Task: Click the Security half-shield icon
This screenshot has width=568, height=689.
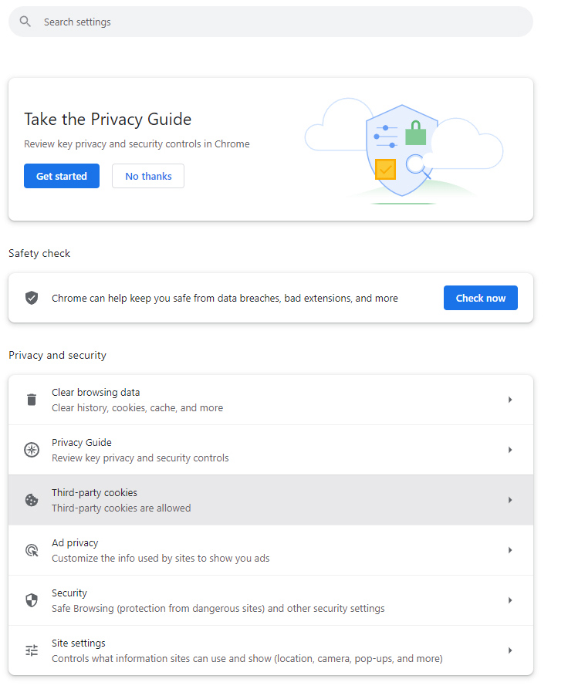Action: coord(31,600)
